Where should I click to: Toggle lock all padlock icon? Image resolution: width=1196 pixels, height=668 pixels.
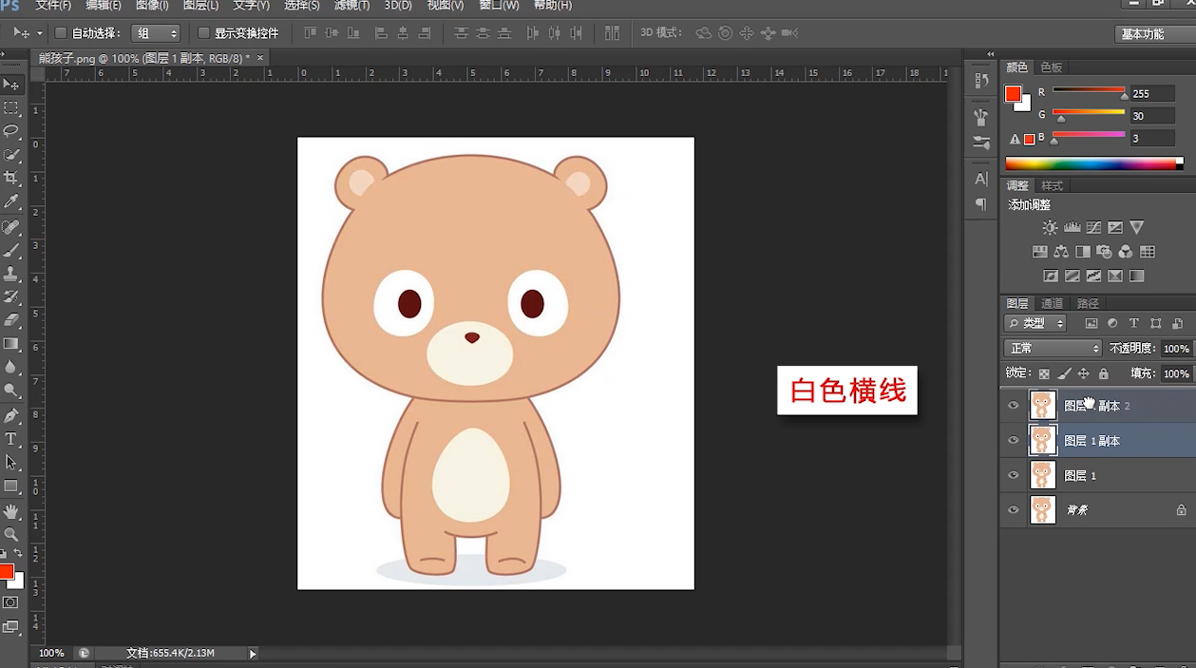(x=1104, y=374)
